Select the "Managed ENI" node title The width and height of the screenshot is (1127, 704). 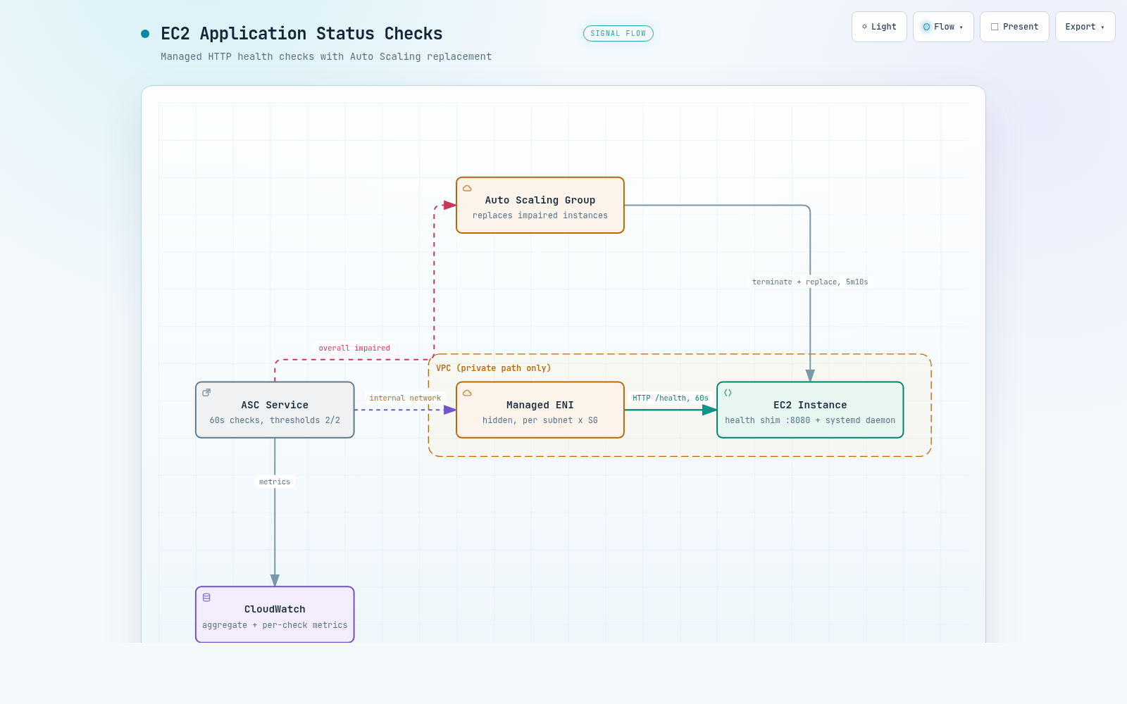pyautogui.click(x=540, y=406)
